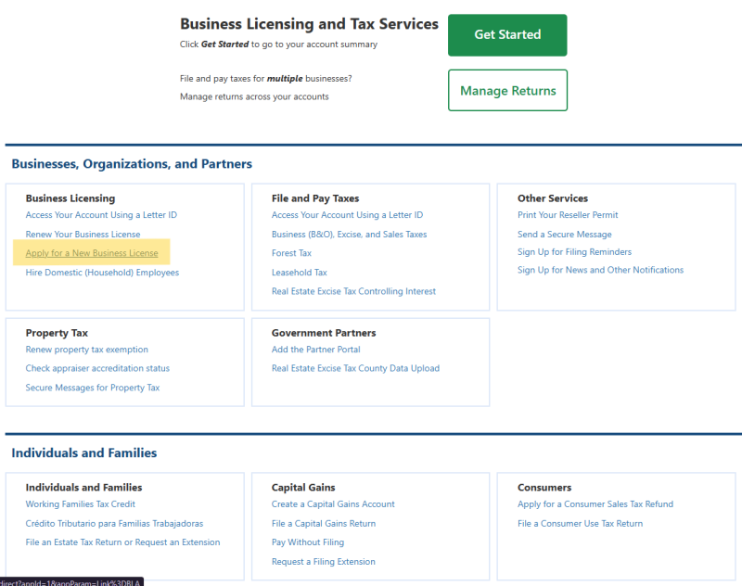
Task: Click Send a Secure Message link
Action: [564, 235]
